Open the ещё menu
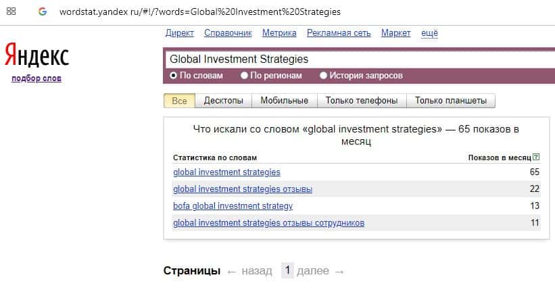 [429, 33]
